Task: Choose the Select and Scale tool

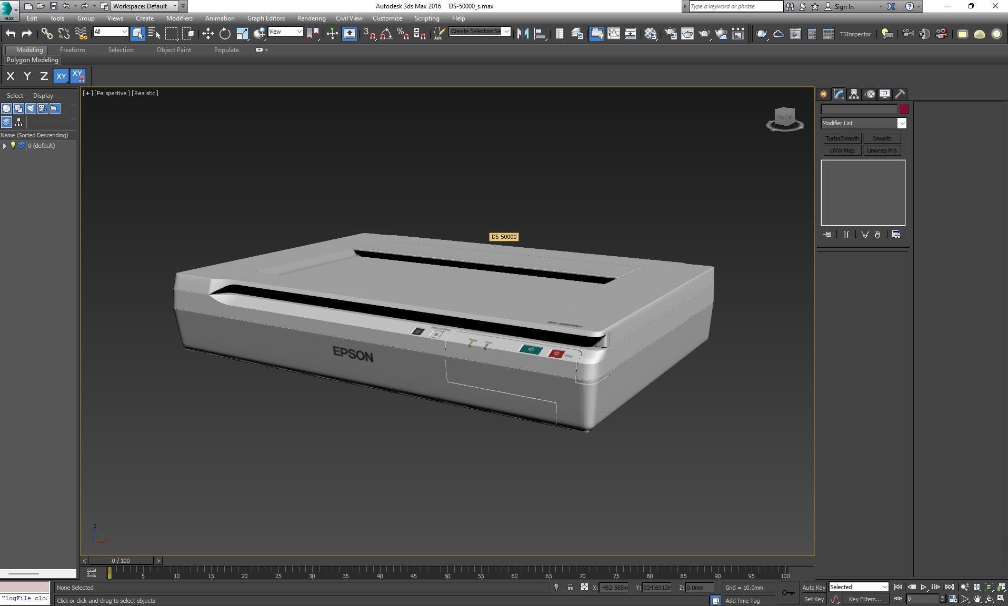Action: pyautogui.click(x=242, y=34)
